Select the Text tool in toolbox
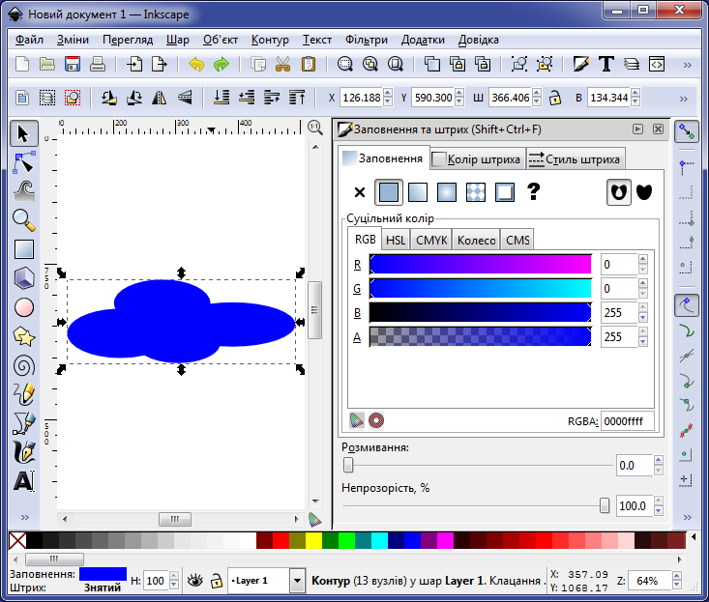The image size is (709, 602). (24, 480)
